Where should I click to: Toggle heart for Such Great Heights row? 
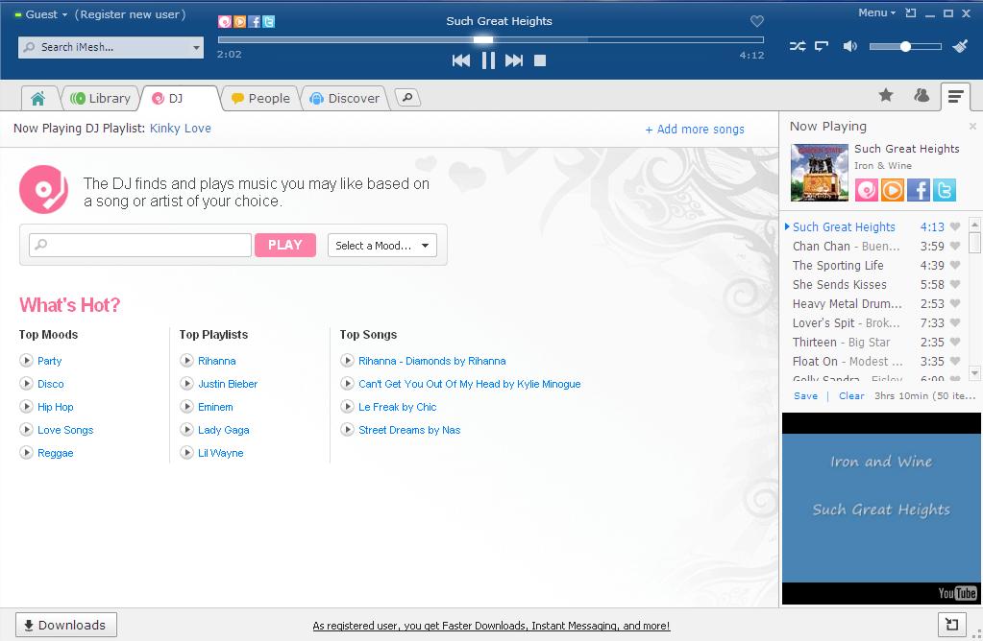(x=955, y=227)
